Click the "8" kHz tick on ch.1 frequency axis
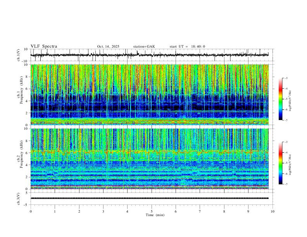 click(27, 77)
